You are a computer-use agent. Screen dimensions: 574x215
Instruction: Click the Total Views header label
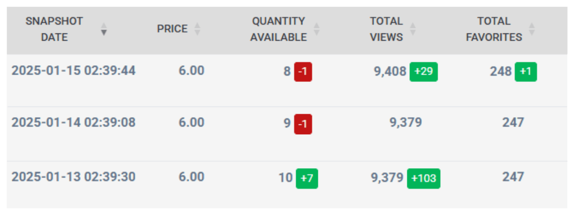point(386,29)
